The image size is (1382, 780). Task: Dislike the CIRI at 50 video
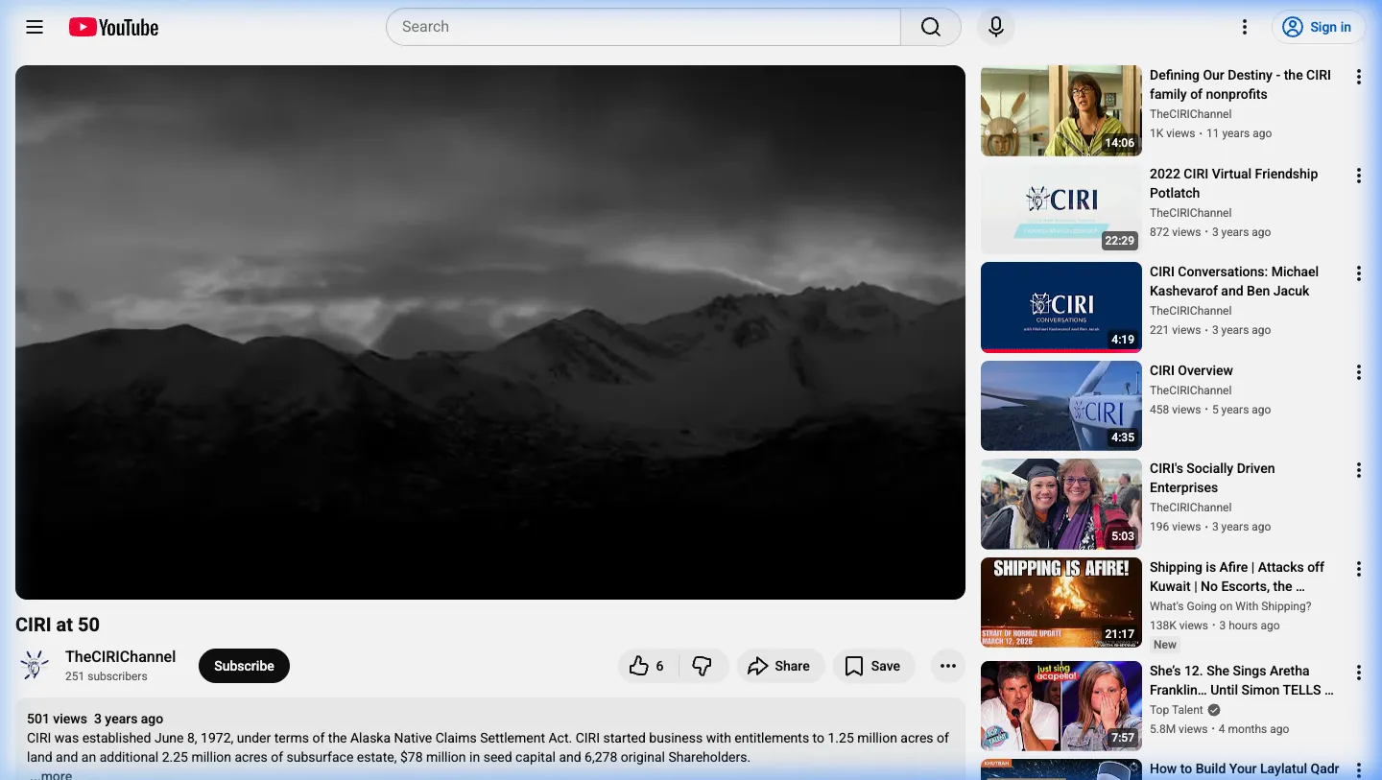click(703, 666)
